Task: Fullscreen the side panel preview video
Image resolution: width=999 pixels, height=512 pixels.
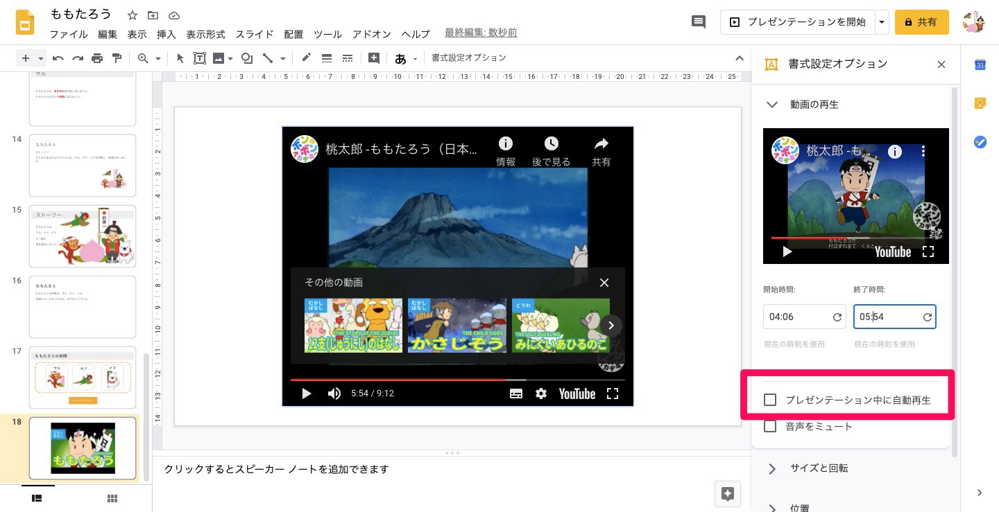Action: (x=928, y=251)
